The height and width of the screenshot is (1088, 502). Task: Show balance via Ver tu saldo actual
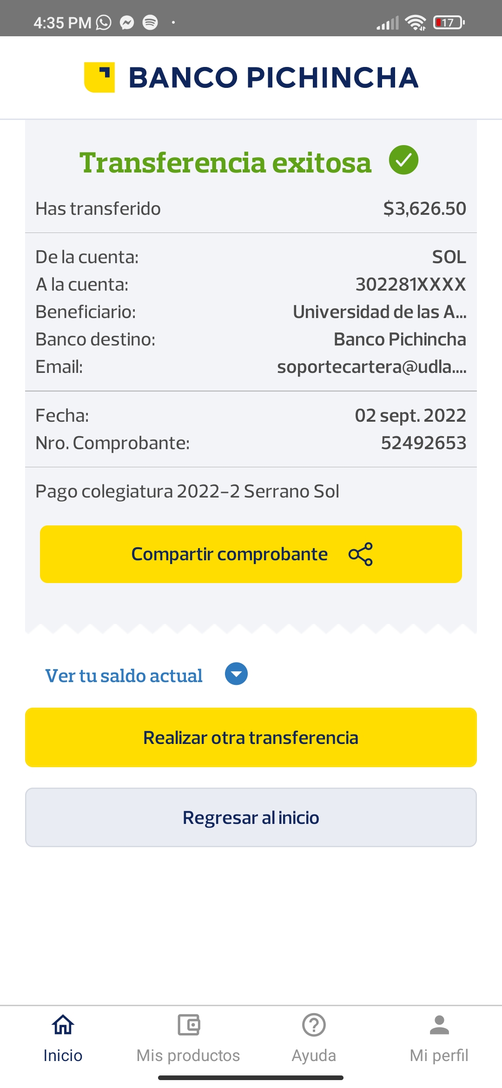pos(124,676)
